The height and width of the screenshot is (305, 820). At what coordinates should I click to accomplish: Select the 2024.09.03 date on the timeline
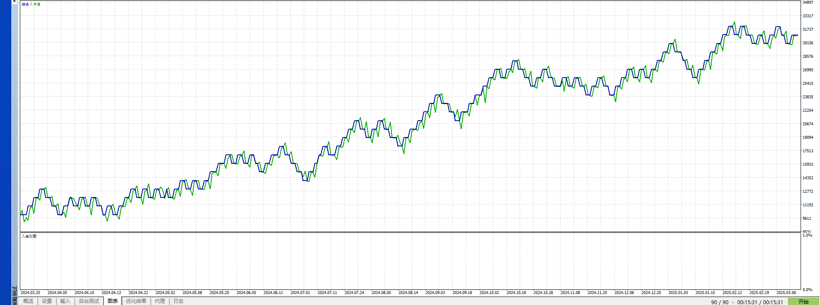coord(435,293)
